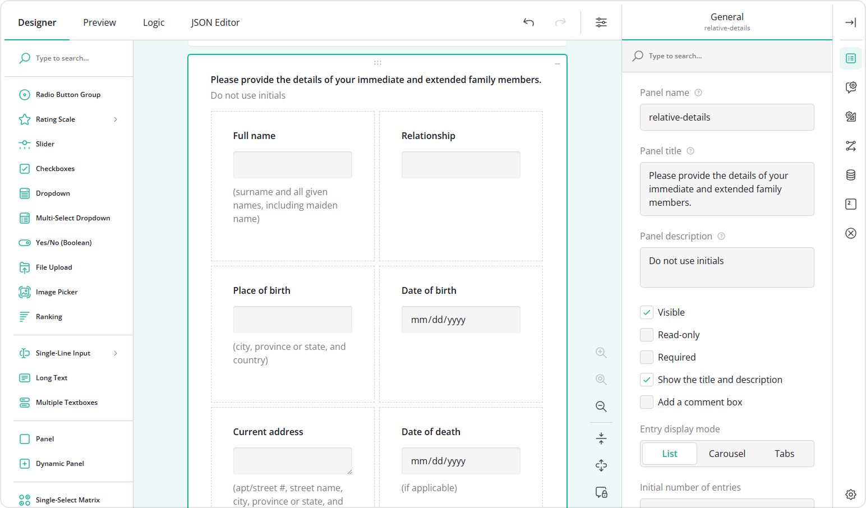Expand the Single-Line Input toolbox item

[x=116, y=353]
